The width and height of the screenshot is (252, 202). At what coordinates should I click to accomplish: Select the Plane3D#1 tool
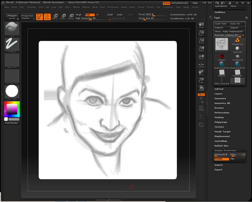(x=237, y=73)
